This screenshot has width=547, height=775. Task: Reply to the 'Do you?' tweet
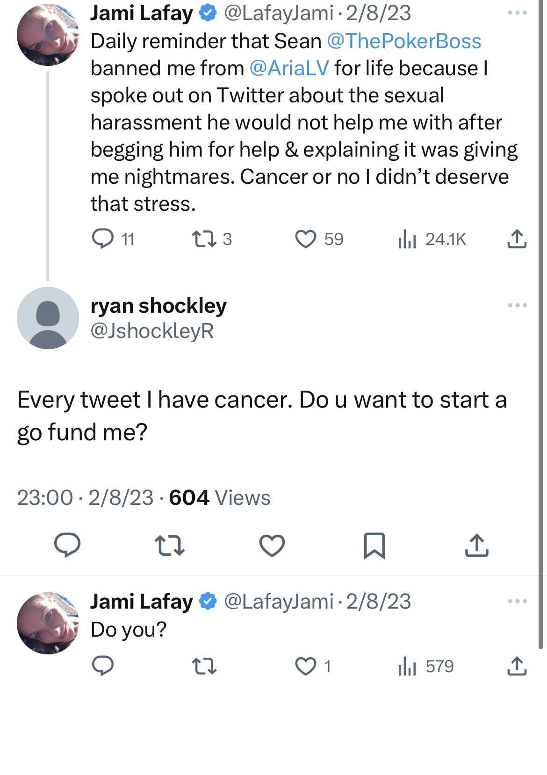(103, 666)
